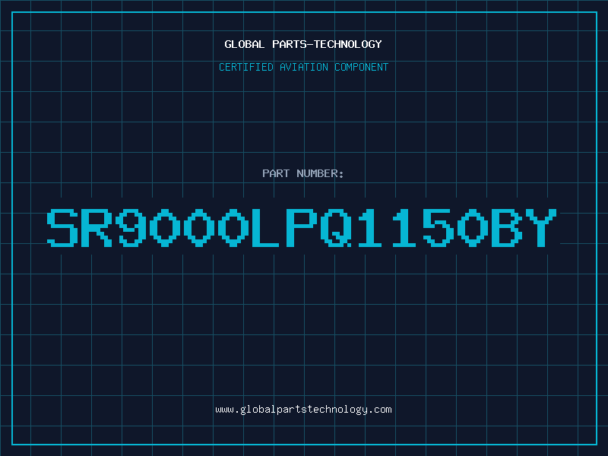
Task: Click the word PART in the label
Action: 276,173
